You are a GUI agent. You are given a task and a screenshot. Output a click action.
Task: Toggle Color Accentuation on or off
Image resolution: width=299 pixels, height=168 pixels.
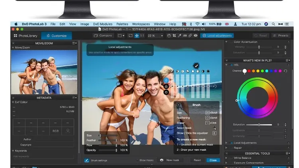231,42
